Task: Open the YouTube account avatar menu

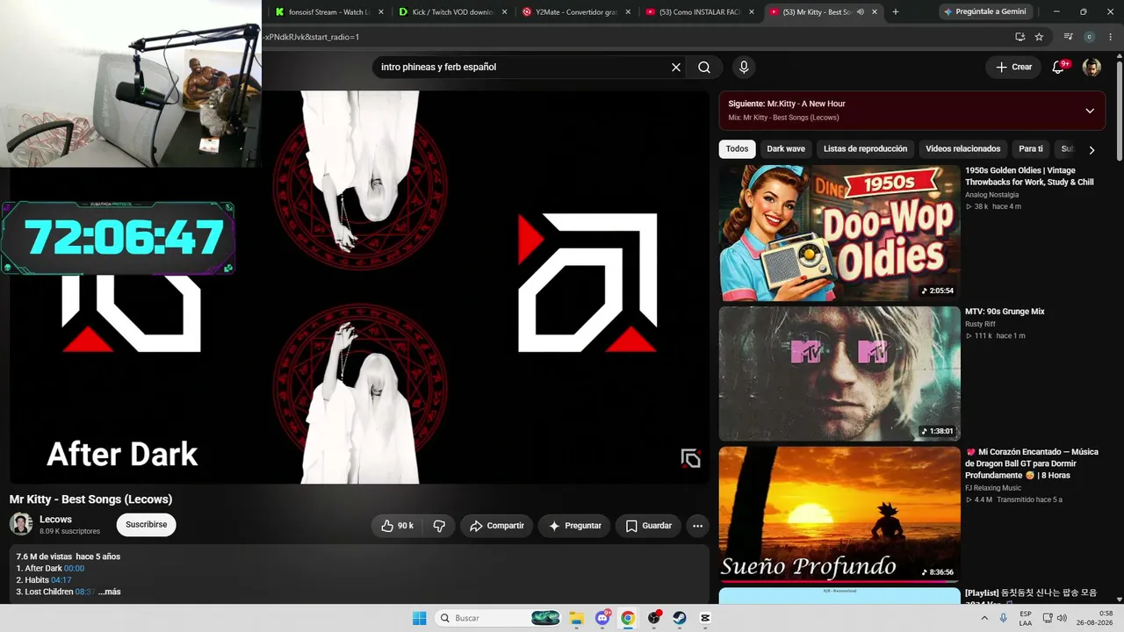Action: coord(1092,67)
